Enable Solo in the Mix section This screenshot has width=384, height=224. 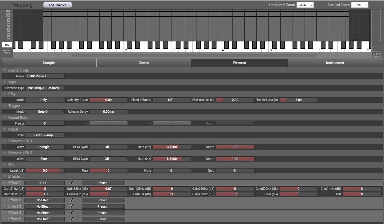click(235, 171)
